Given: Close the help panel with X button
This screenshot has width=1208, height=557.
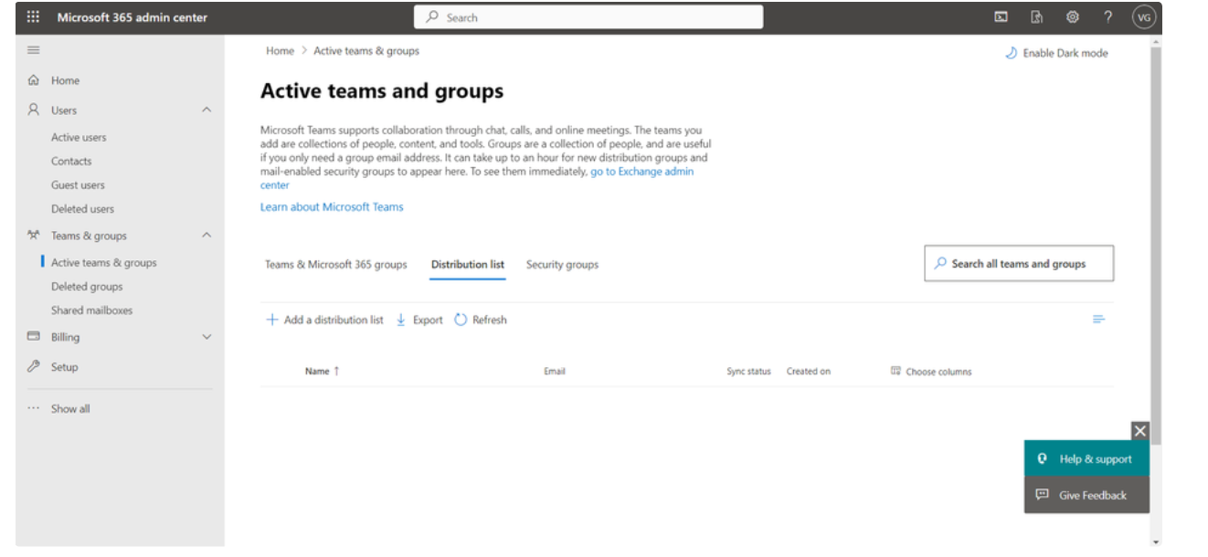Looking at the screenshot, I should [1139, 431].
